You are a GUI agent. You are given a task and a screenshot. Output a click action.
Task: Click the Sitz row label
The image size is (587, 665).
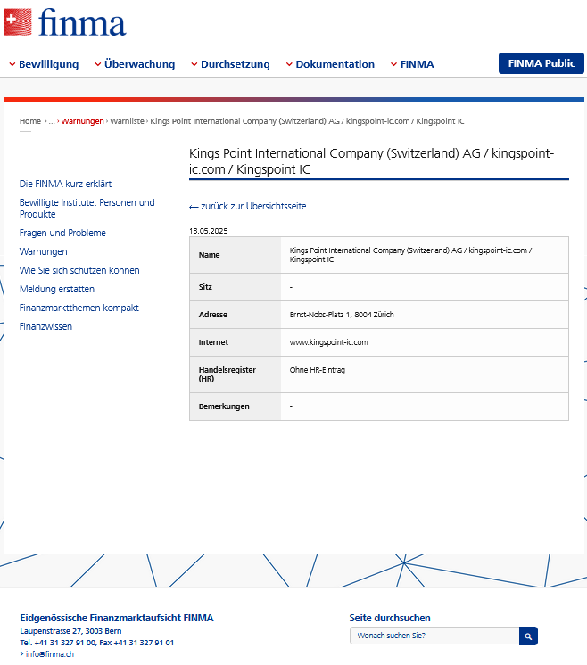(x=205, y=287)
